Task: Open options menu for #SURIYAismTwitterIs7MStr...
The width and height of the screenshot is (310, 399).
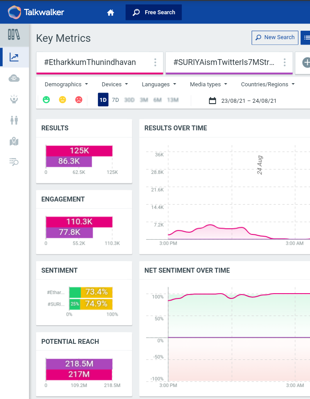Action: pyautogui.click(x=285, y=62)
